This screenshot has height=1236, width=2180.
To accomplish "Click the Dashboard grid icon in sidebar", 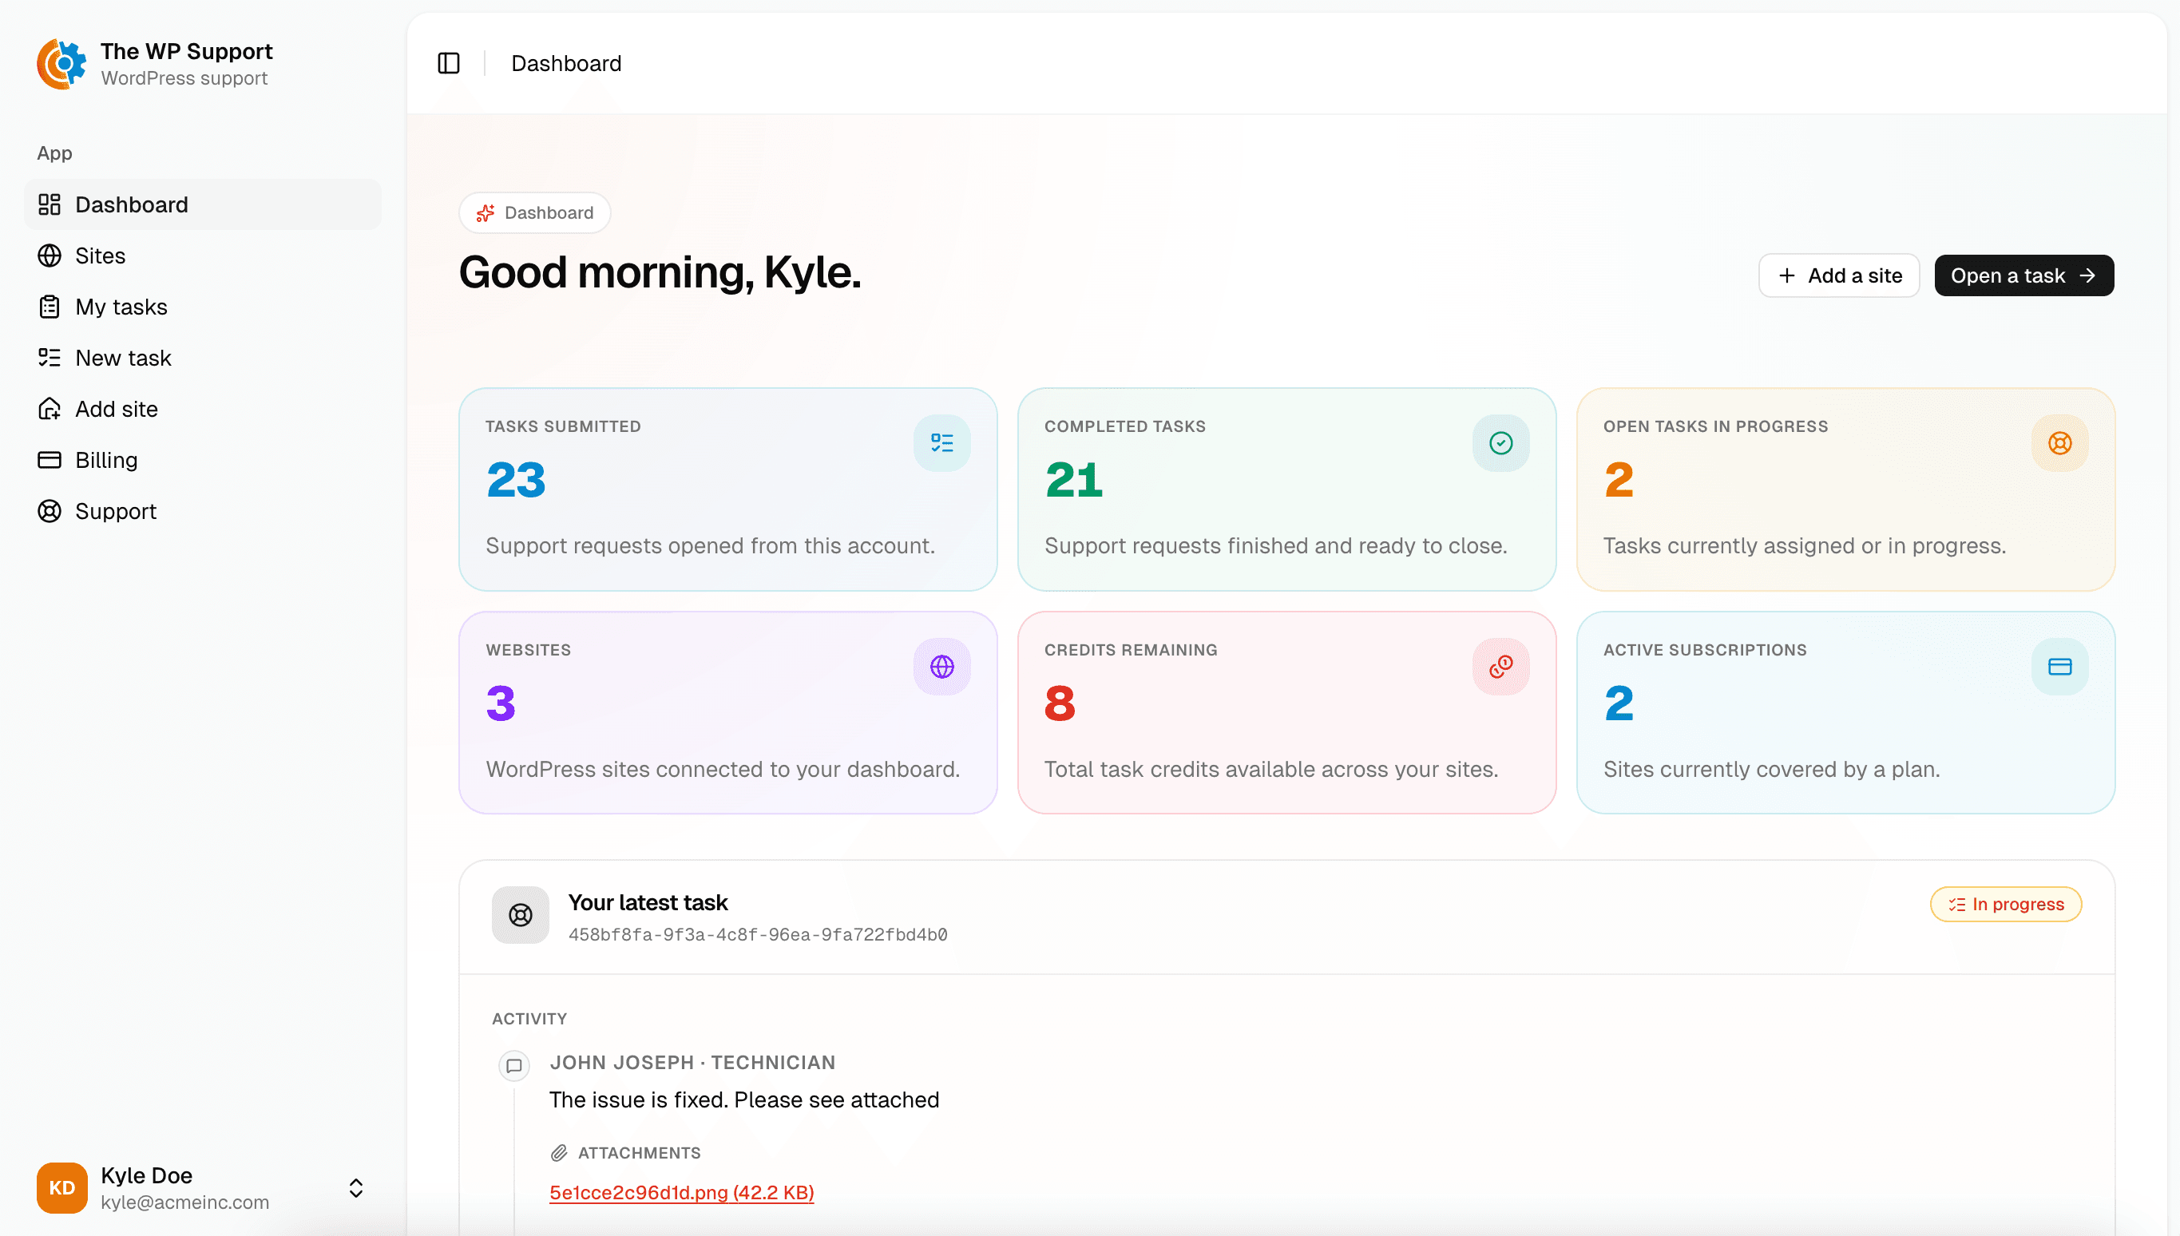I will point(50,204).
